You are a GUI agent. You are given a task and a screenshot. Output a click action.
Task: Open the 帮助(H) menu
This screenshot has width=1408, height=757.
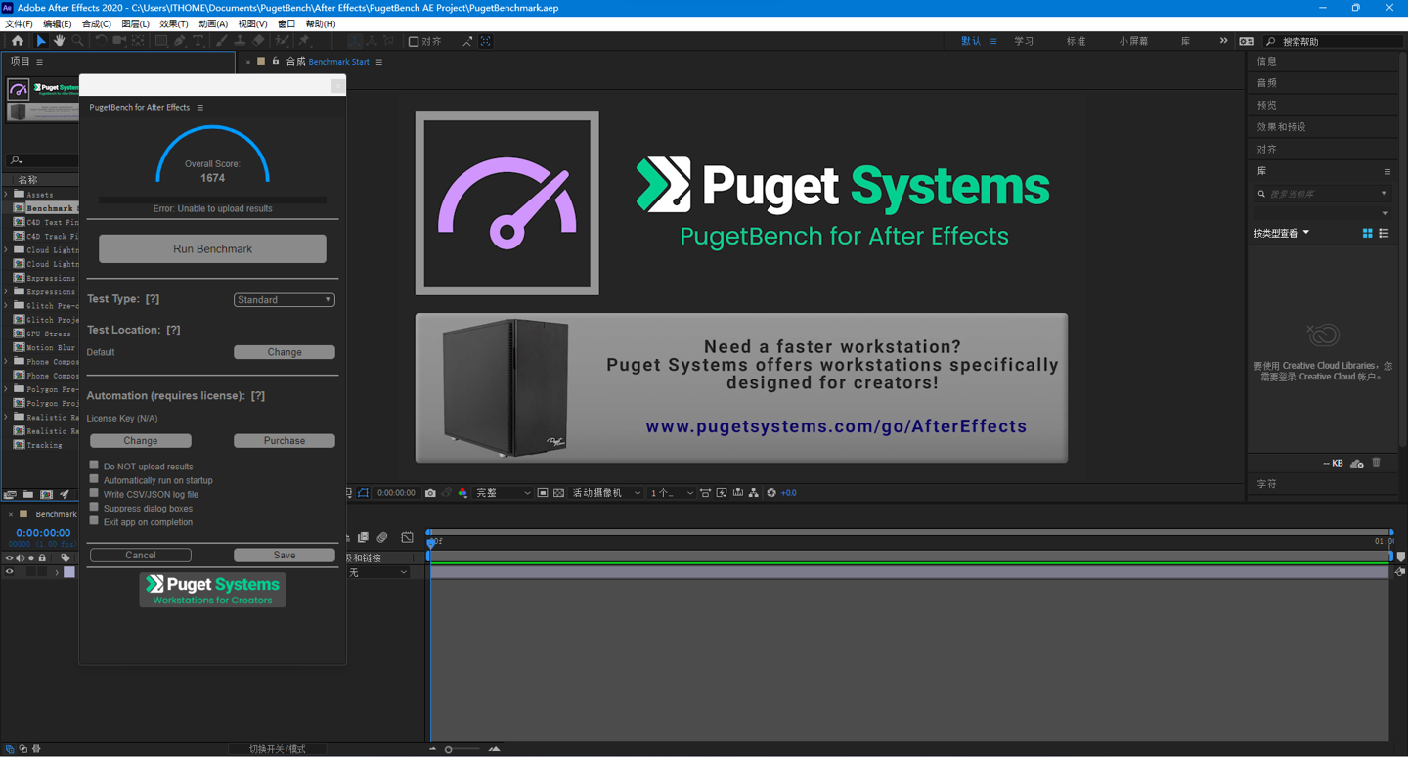tap(320, 23)
